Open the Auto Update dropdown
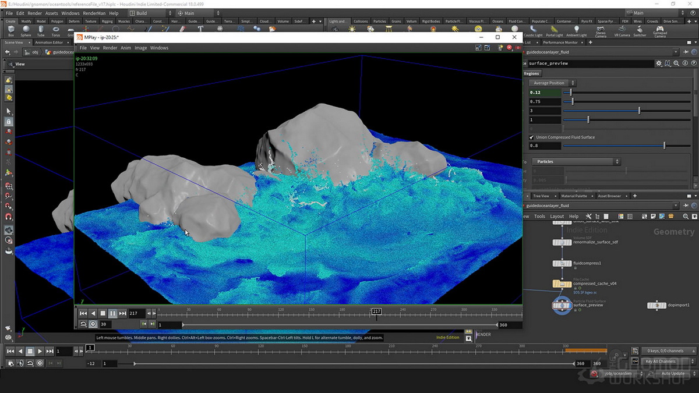Screen dimensions: 699x393 676,373
